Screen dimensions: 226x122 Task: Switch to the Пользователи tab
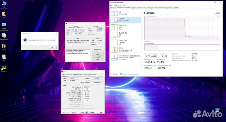[x=159, y=8]
